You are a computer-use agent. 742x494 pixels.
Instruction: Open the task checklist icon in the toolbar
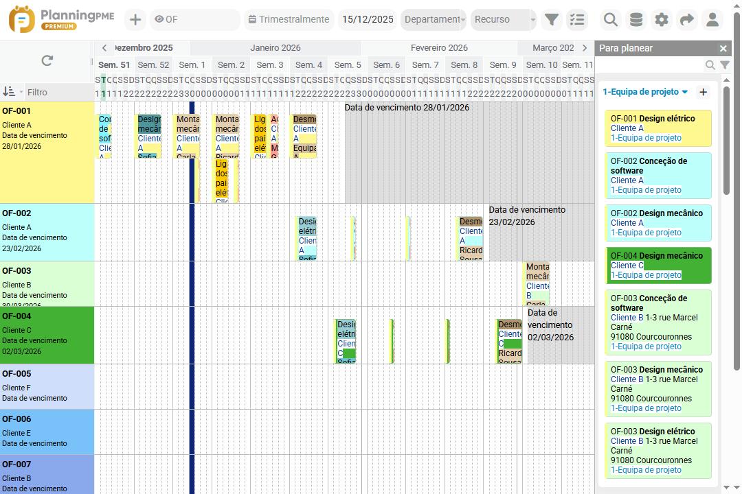click(577, 19)
